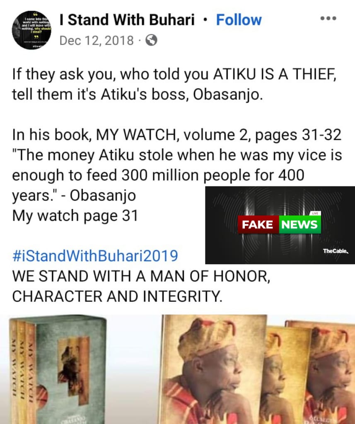Click the globe public audience icon
The image size is (355, 424).
(x=151, y=41)
